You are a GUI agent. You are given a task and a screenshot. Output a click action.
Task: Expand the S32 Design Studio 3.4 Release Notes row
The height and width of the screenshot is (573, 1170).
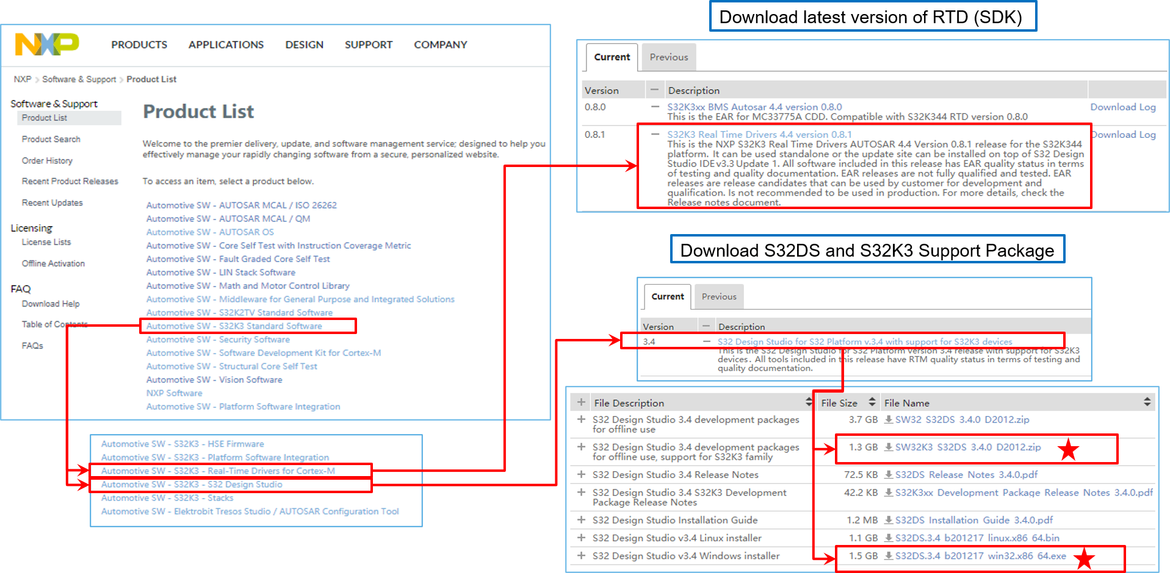point(581,474)
